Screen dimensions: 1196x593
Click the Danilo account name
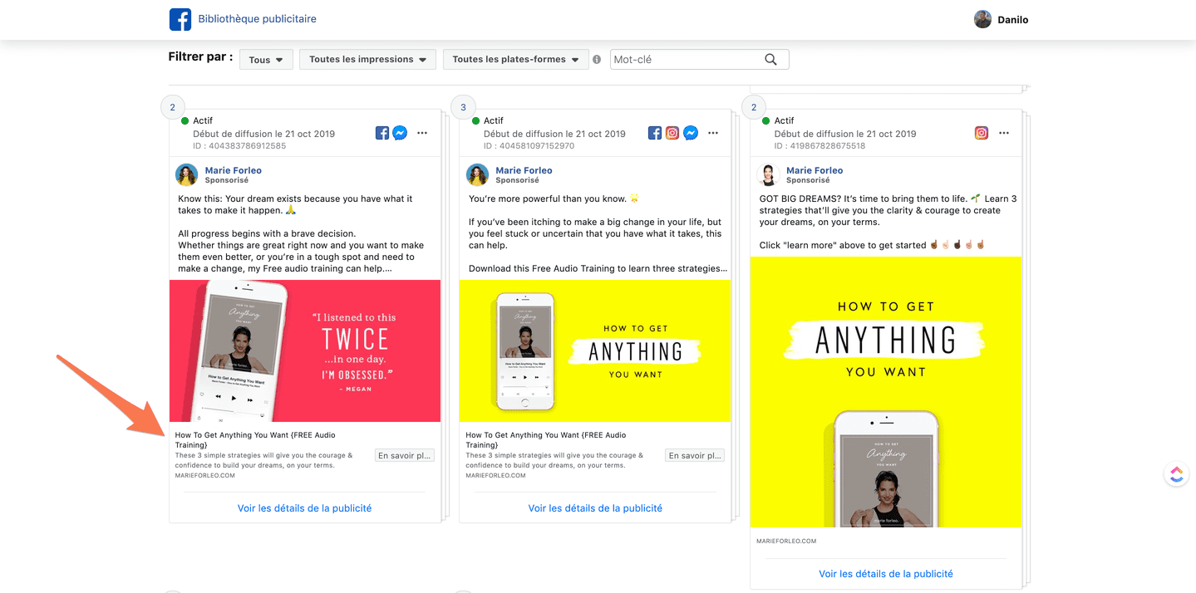(x=1013, y=20)
